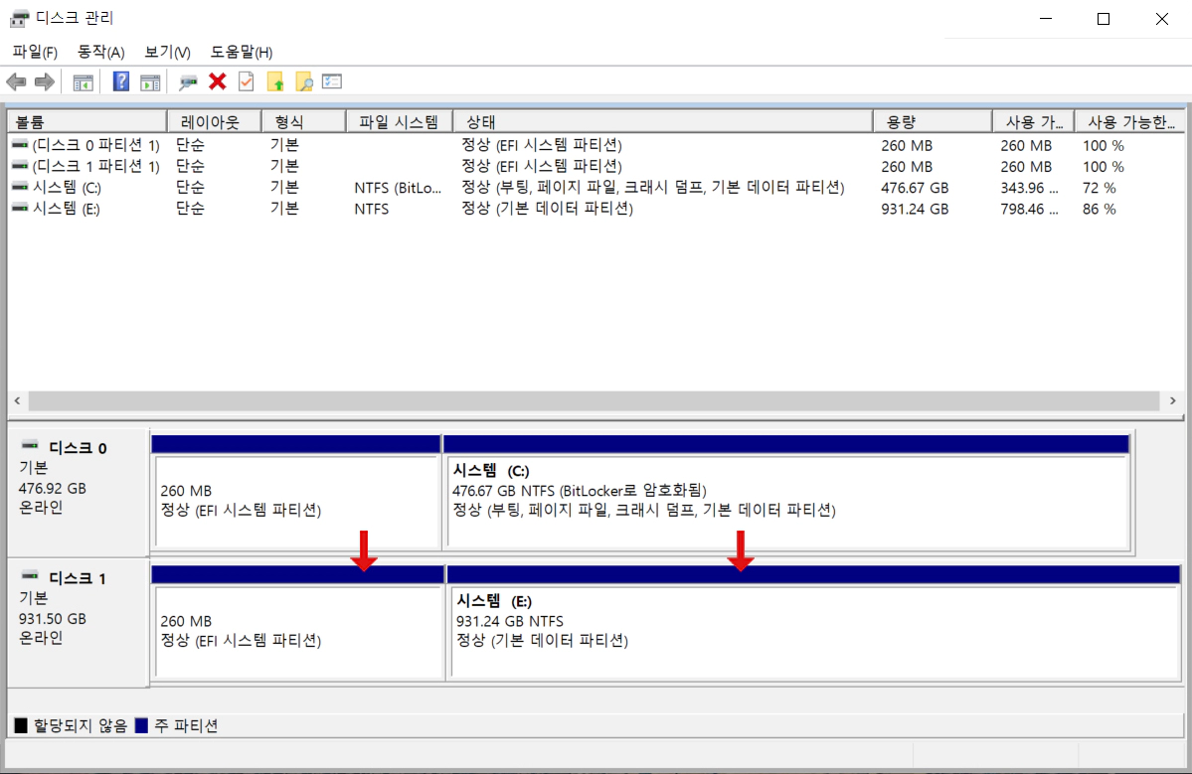Sort by the 파일 시스템 column header
This screenshot has height=774, width=1192.
tap(398, 122)
